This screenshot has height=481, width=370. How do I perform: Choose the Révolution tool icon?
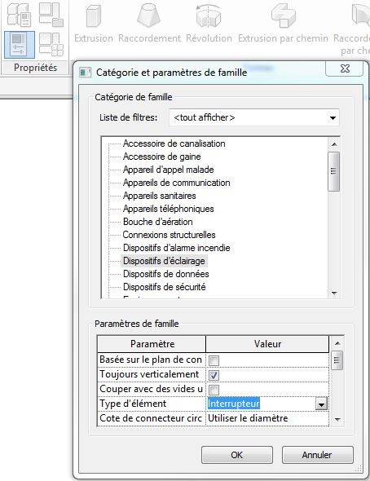point(209,15)
